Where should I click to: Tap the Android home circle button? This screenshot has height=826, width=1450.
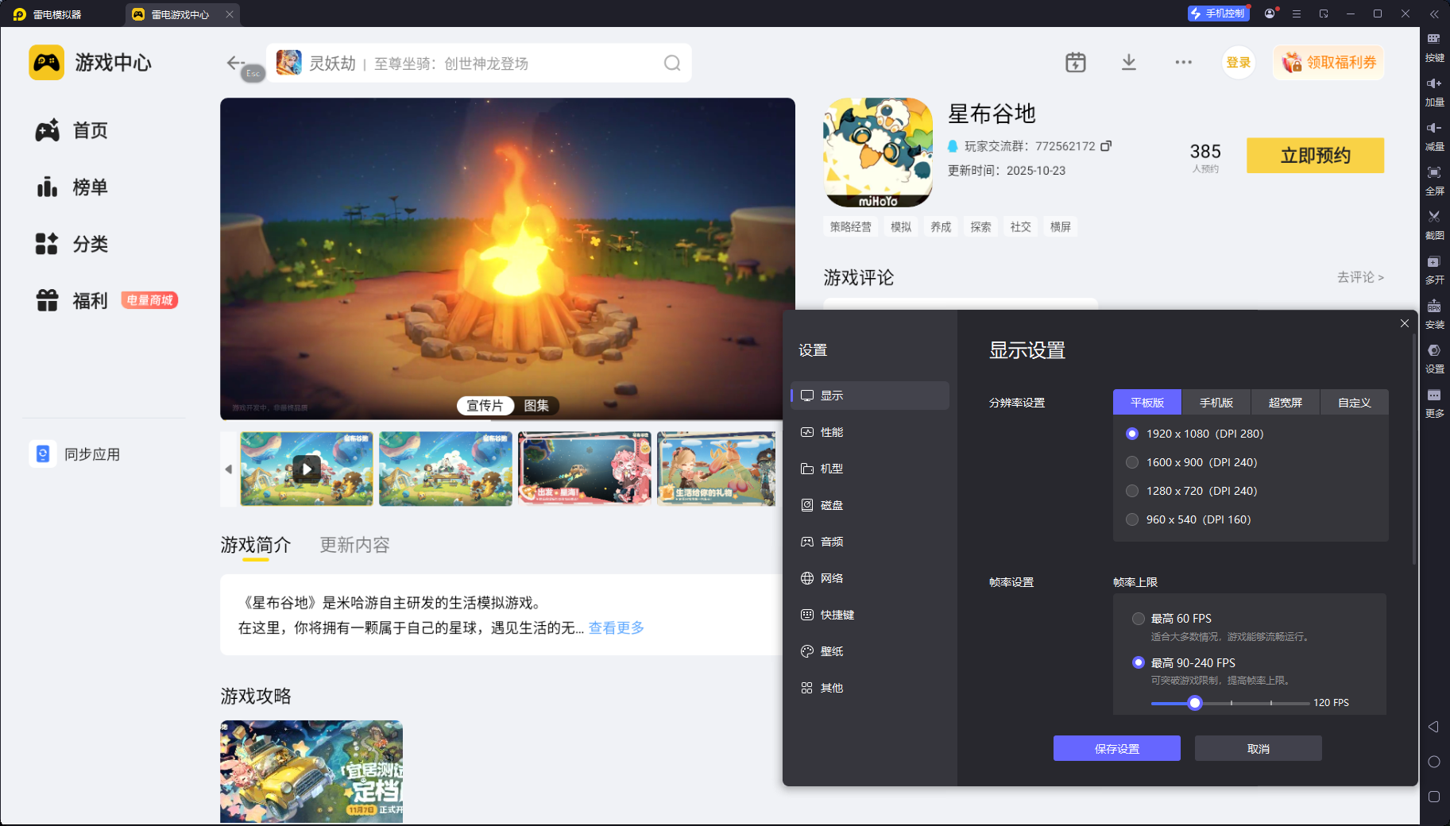coord(1434,762)
